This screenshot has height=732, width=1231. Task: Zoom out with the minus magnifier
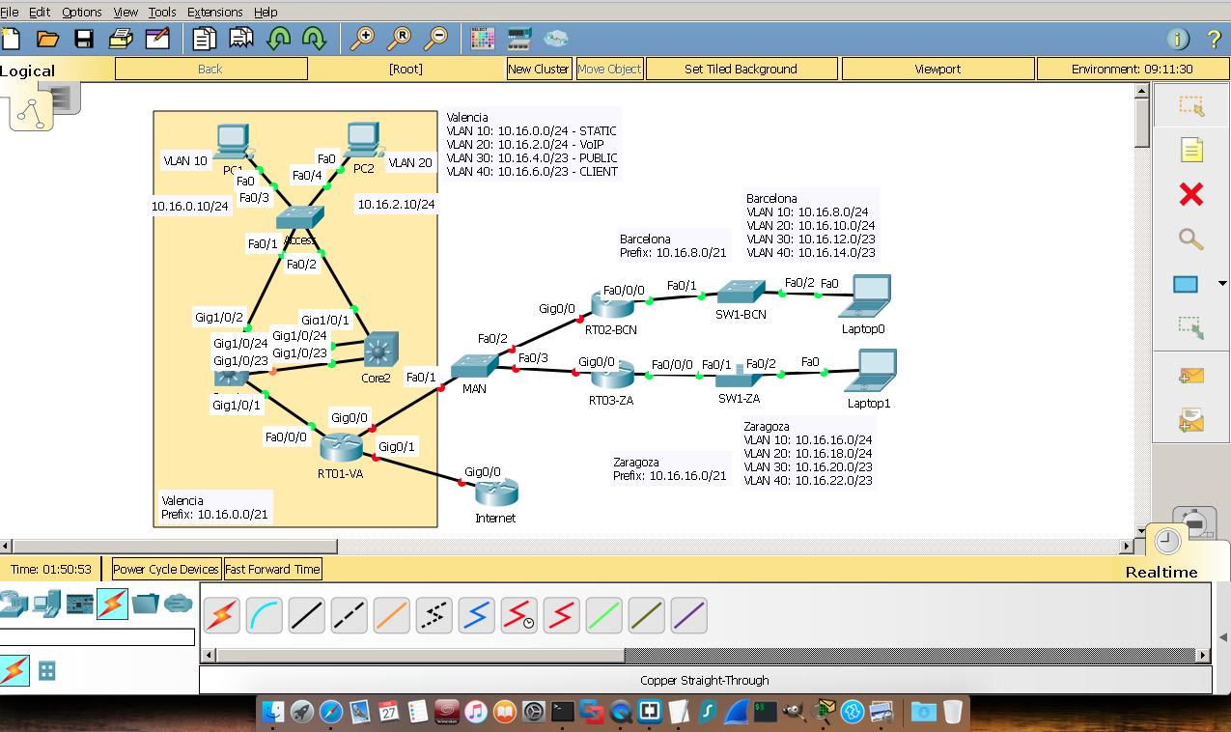pyautogui.click(x=436, y=39)
